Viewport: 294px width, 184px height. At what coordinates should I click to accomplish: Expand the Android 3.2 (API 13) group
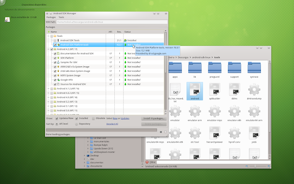(48, 102)
